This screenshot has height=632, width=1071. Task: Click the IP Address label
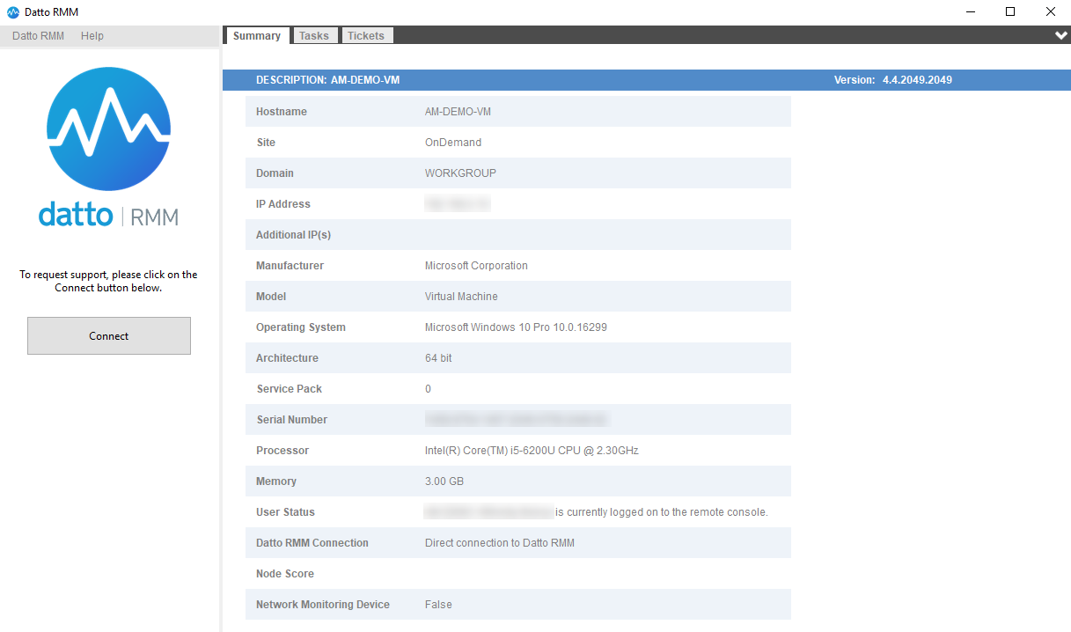coord(283,204)
